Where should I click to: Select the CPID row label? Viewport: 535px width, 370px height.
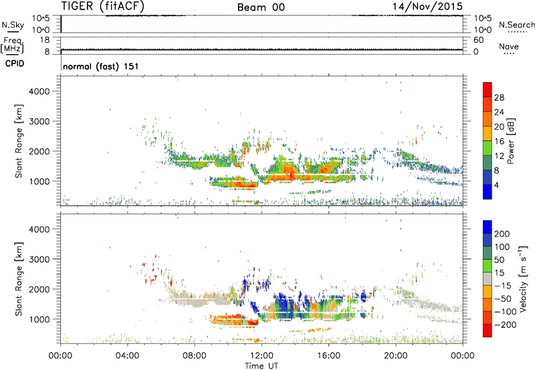pyautogui.click(x=14, y=63)
